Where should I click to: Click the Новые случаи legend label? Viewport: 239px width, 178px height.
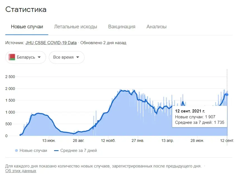click(x=33, y=151)
